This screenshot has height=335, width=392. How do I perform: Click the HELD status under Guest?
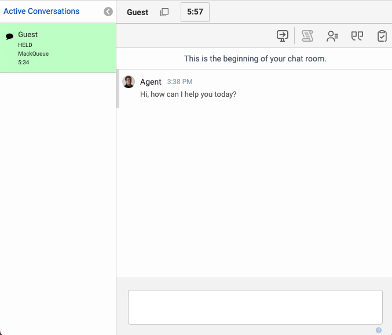click(25, 45)
